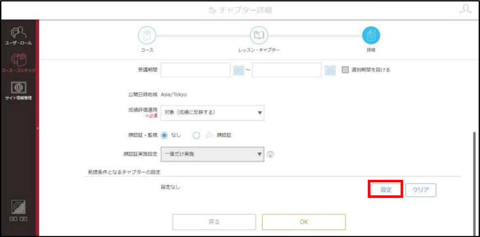Click the settings icon at sidebar bottom
The image size is (480, 237).
[18, 208]
